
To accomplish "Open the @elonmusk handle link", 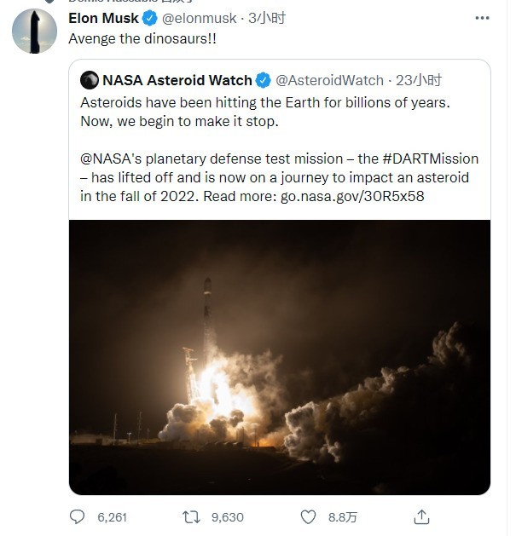I will [199, 18].
